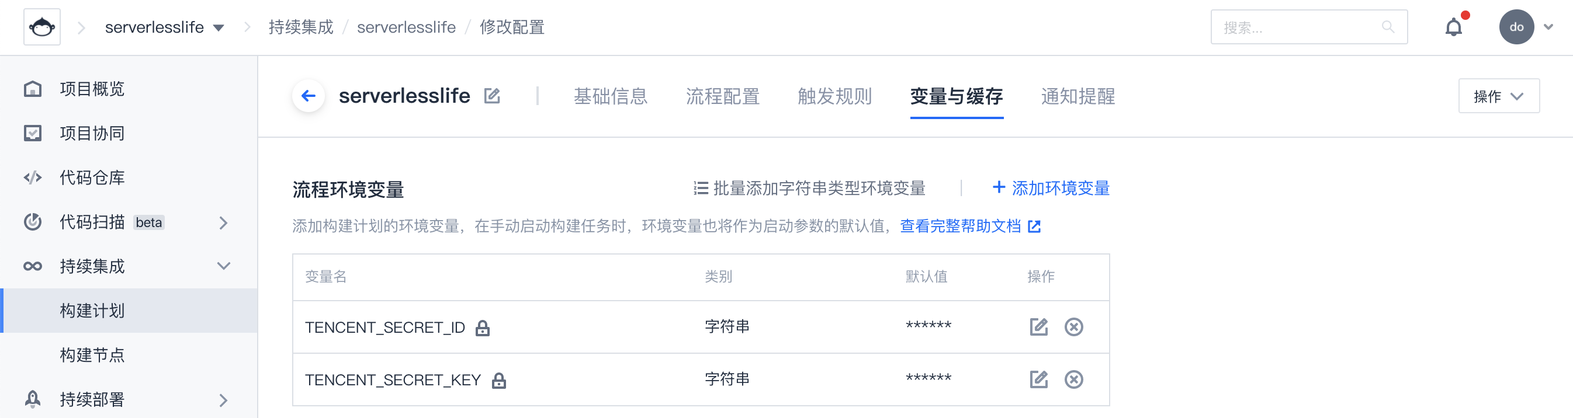Delete the TENCENT_SECRET_ID variable

tap(1073, 327)
